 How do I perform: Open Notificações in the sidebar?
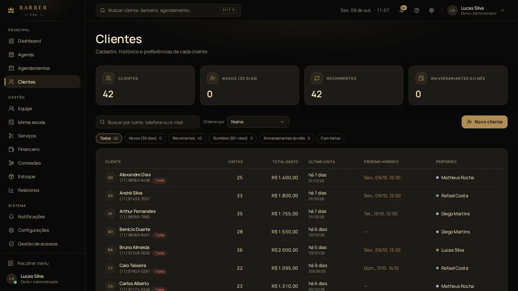(42, 217)
